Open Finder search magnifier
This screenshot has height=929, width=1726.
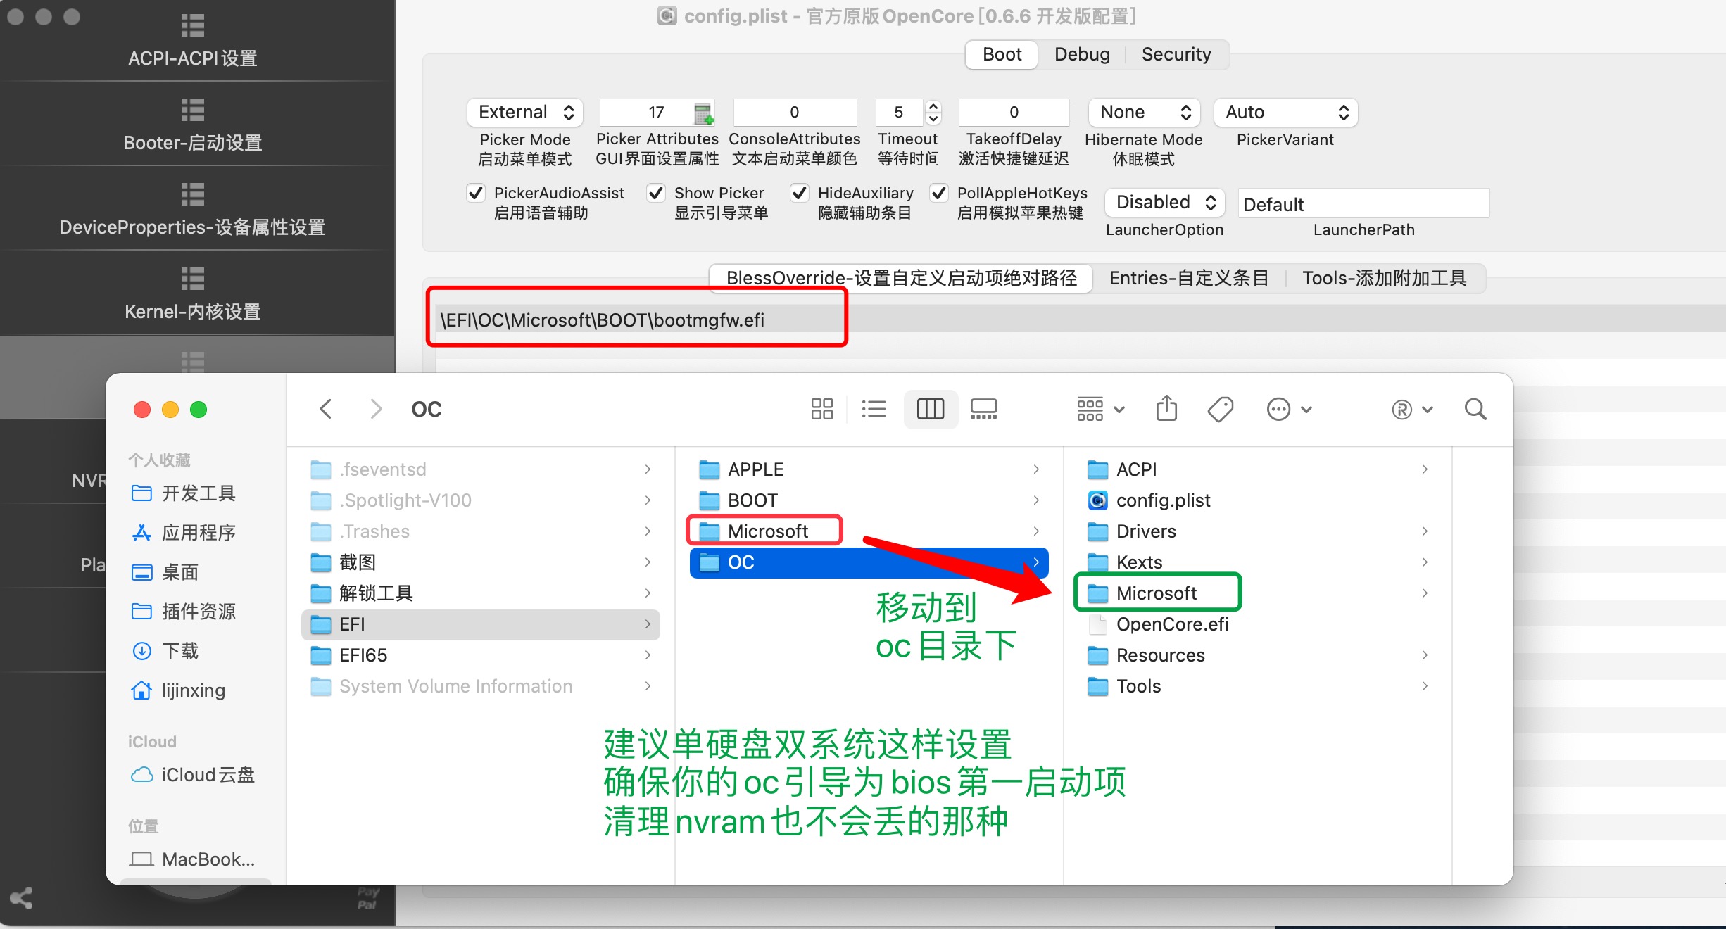tap(1475, 409)
